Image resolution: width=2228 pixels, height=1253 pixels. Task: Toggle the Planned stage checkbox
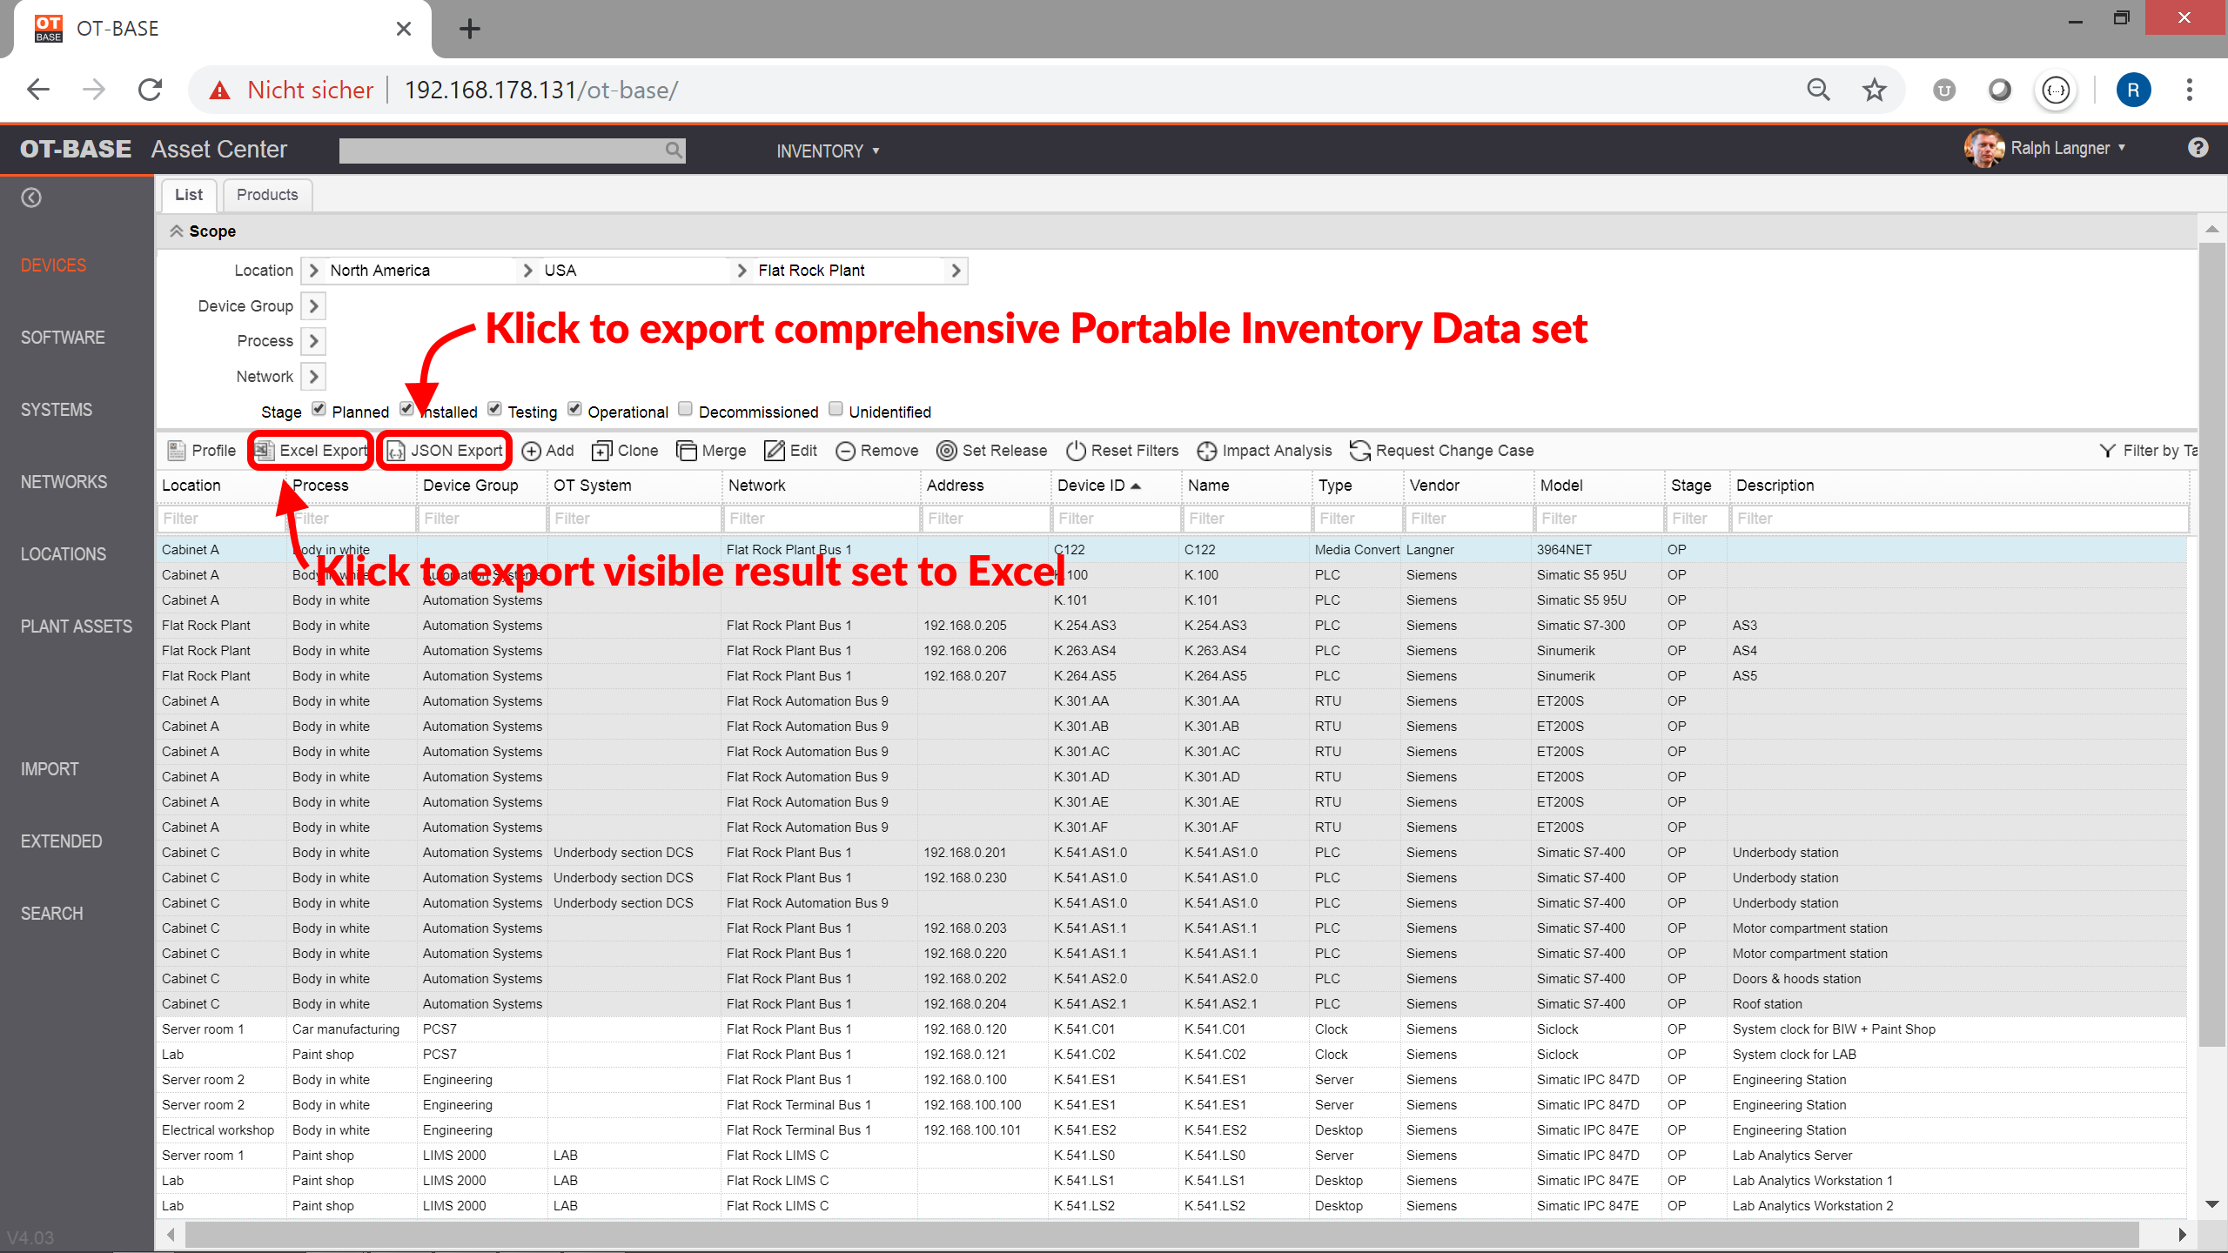tap(319, 409)
